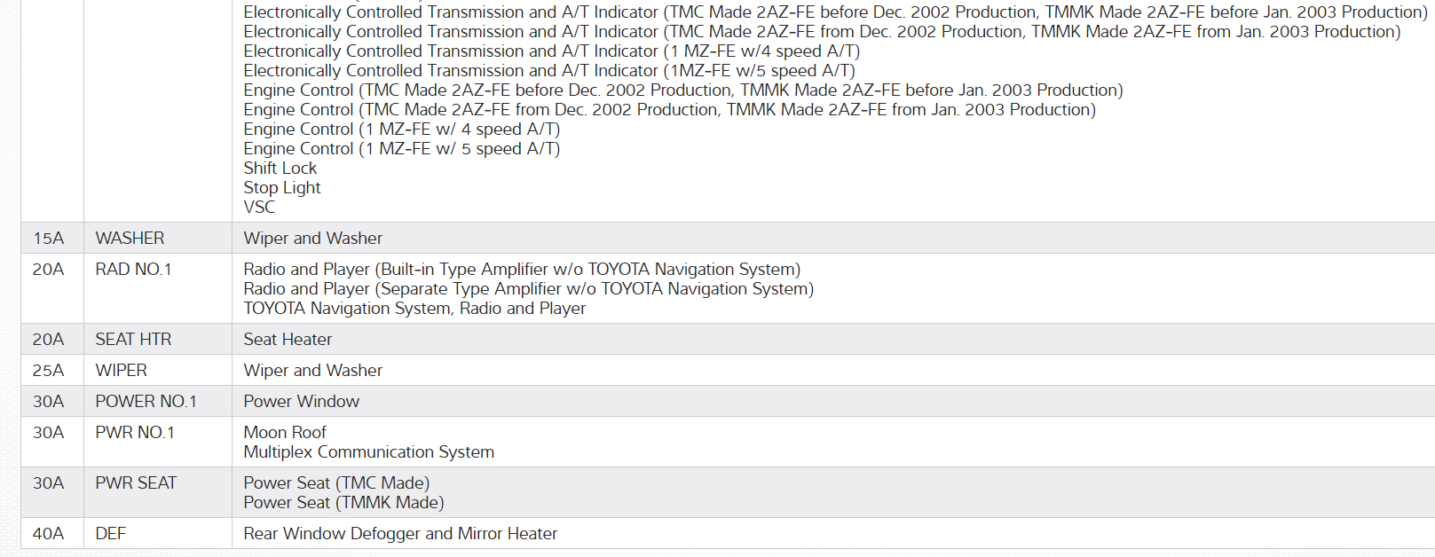The image size is (1435, 557).
Task: Click the WIPER fuse name cell
Action: click(x=121, y=371)
